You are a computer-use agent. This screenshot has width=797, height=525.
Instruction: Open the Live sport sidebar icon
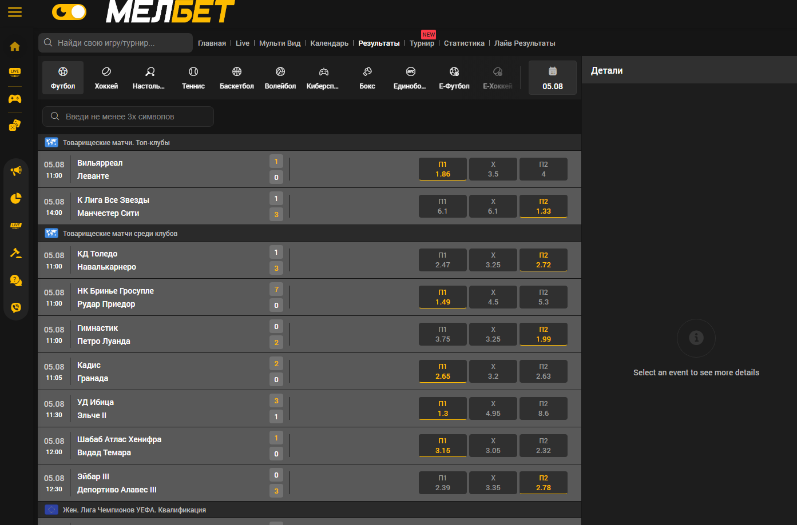click(x=16, y=226)
